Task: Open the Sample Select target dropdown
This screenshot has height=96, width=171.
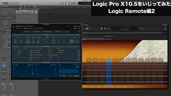Action: tap(40, 50)
